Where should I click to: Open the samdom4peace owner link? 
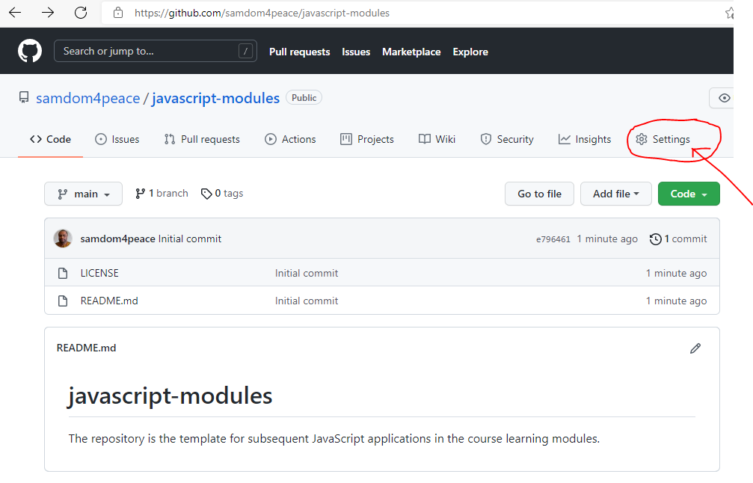88,98
